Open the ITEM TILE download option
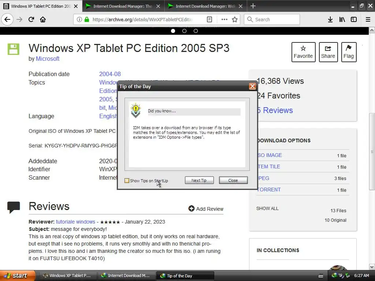 point(268,166)
